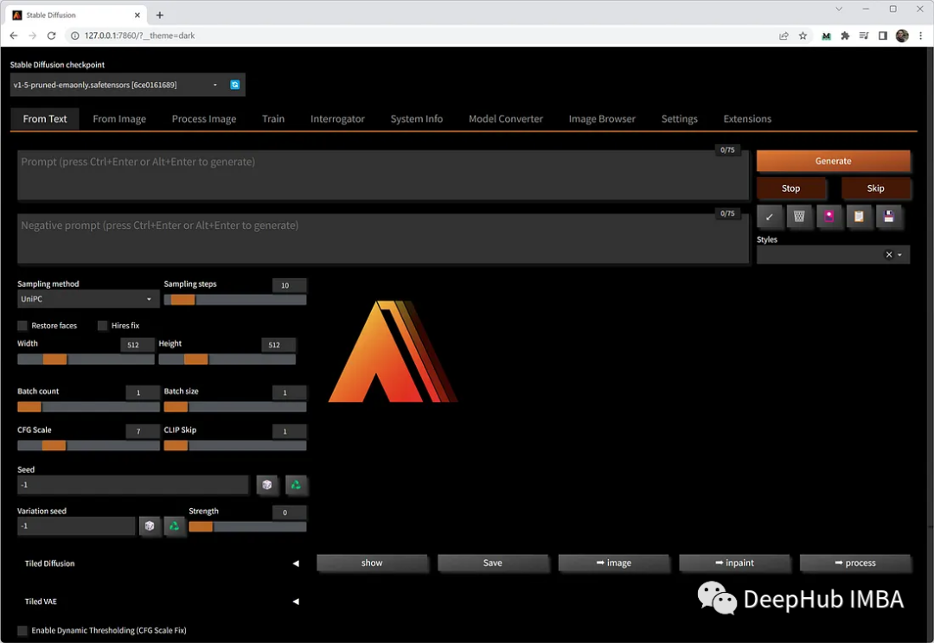
Task: Open a new browser tab
Action: pos(160,15)
